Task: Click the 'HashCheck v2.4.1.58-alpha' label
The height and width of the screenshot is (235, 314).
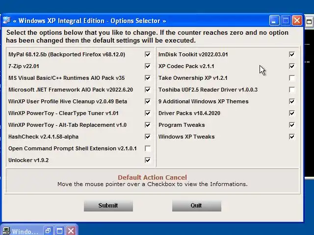Action: pos(43,137)
